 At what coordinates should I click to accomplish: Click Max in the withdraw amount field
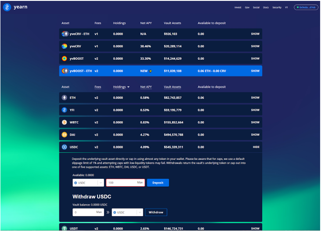99,212
